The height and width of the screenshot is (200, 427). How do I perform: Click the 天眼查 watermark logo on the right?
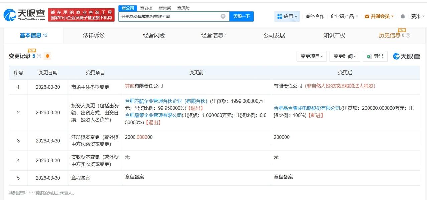pyautogui.click(x=406, y=56)
